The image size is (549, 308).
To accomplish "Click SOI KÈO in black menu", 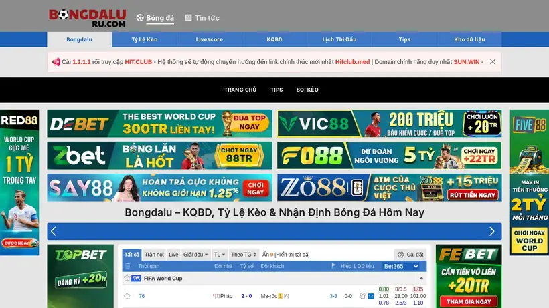I will (307, 90).
